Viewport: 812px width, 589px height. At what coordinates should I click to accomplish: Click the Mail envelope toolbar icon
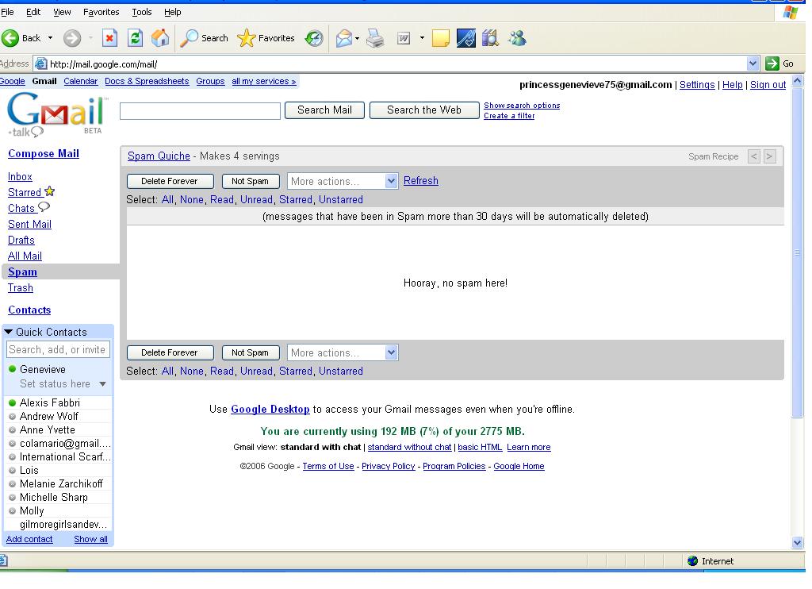click(x=344, y=38)
